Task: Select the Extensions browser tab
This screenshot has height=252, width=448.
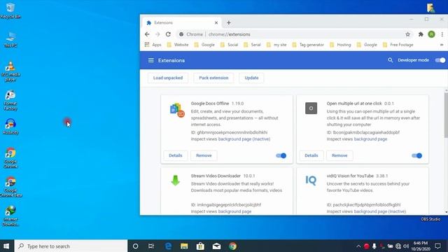Action: pos(181,22)
